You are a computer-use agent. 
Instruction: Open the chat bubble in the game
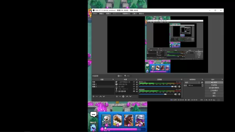click(x=93, y=114)
